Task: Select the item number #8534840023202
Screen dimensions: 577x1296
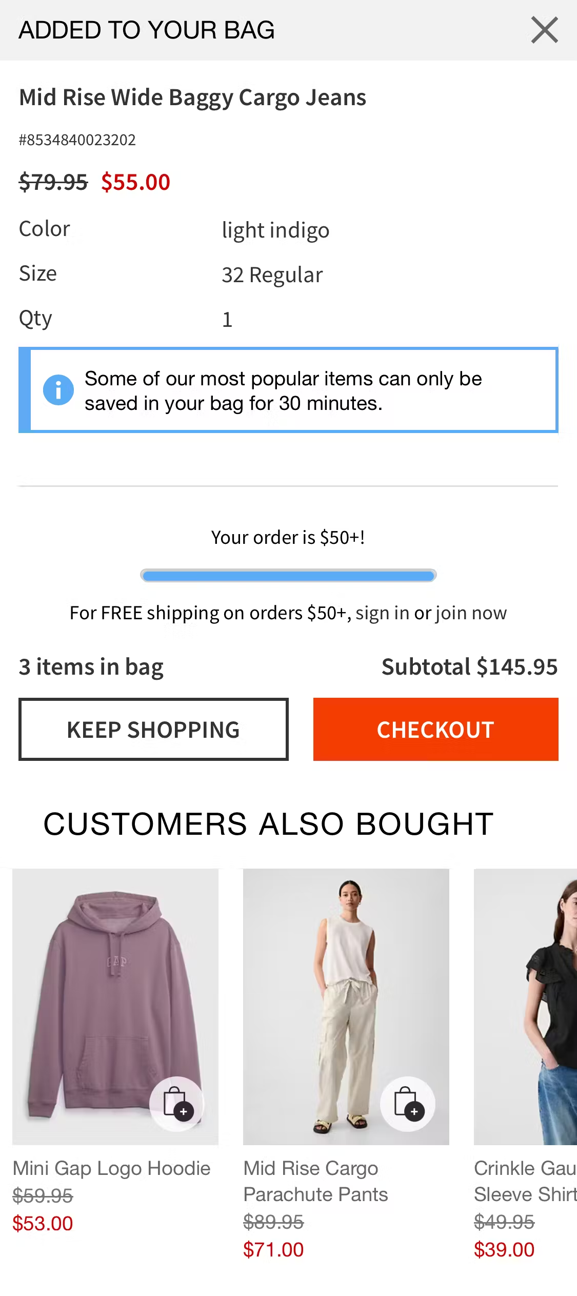Action: tap(77, 140)
